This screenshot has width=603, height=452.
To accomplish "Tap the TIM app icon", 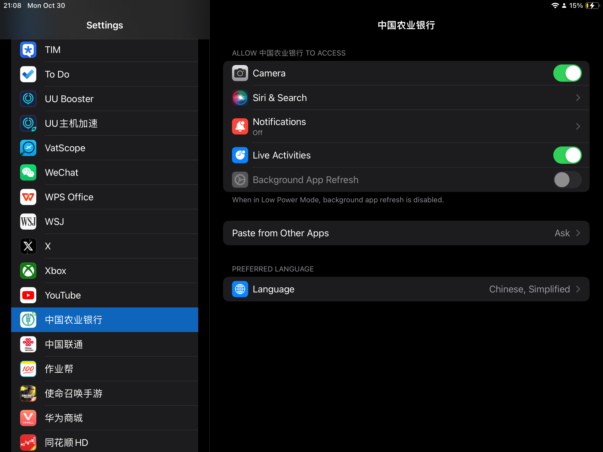I will click(28, 50).
